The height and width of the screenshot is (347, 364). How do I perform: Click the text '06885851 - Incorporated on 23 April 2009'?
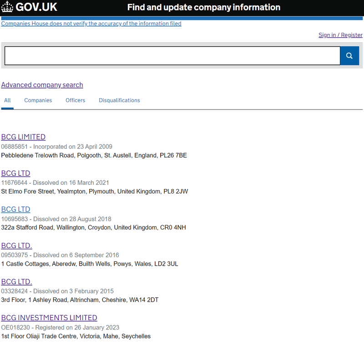click(x=56, y=147)
